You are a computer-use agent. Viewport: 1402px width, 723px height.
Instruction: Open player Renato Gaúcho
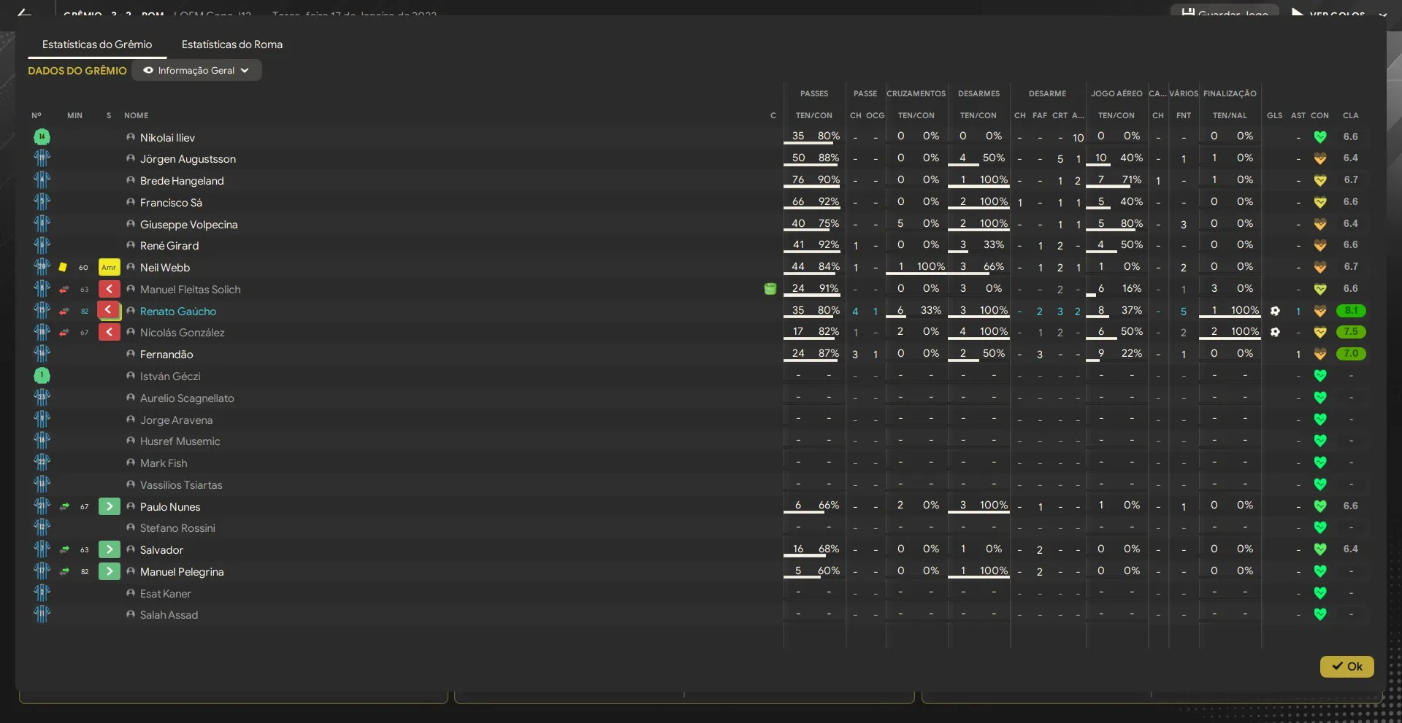[178, 312]
